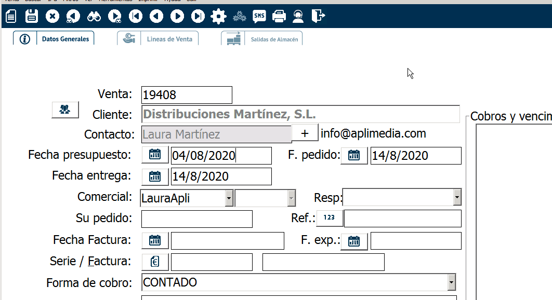The image size is (552, 300).
Task: Print using the printer icon
Action: (279, 17)
